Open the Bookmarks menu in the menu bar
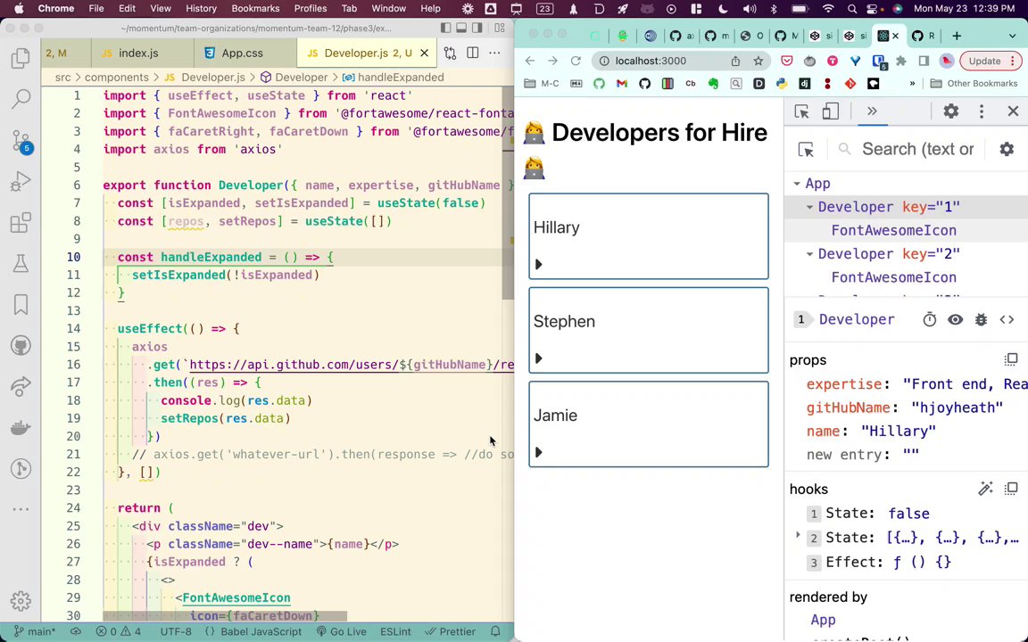This screenshot has height=642, width=1028. (255, 9)
